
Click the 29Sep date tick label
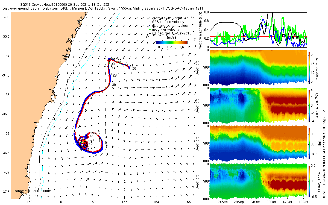239,202
